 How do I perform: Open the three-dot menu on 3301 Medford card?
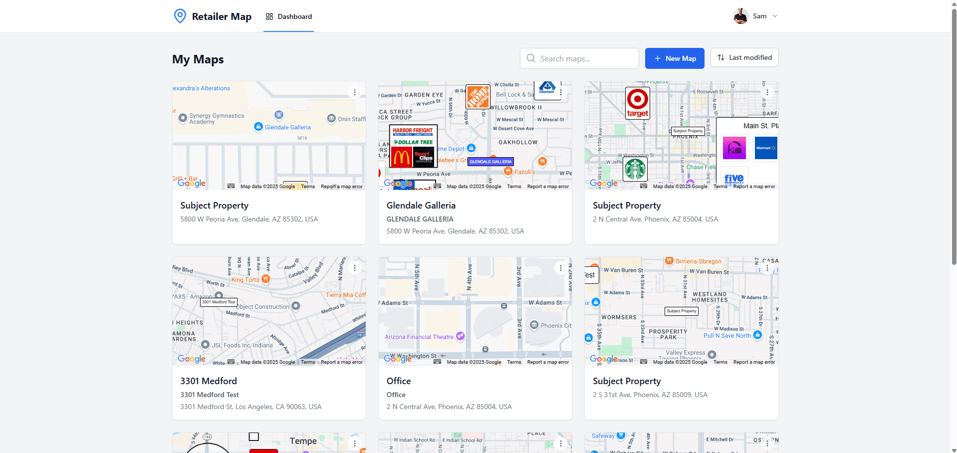click(x=354, y=268)
